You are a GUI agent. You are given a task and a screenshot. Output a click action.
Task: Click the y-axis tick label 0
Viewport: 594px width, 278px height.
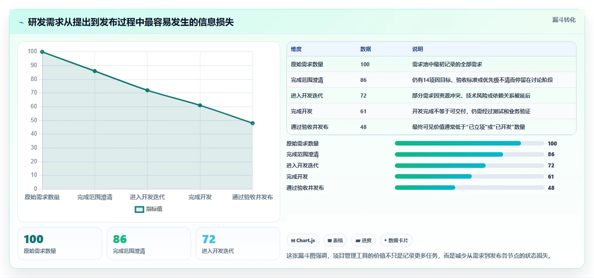[35, 189]
